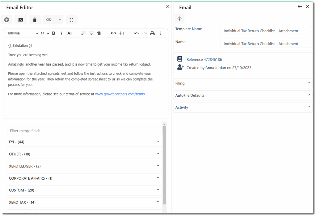
Task: Click the undo arrow in editor toolbar
Action: (x=136, y=33)
